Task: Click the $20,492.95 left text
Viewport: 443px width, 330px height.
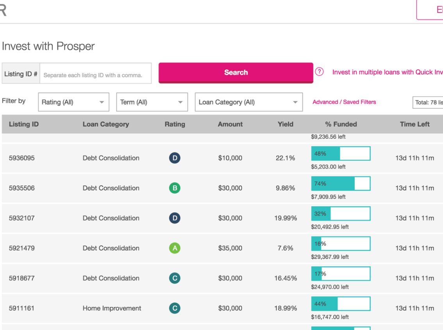Action: pos(330,227)
